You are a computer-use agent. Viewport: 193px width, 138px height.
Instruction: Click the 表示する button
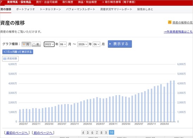120,44
